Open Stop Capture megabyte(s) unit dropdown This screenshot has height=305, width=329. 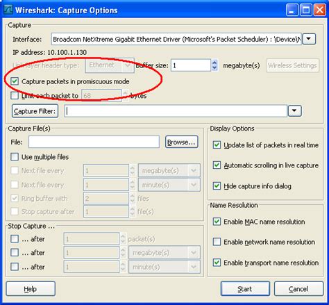(x=164, y=252)
